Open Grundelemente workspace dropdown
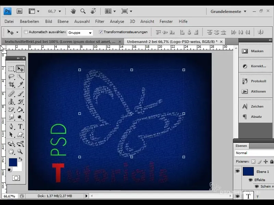 pyautogui.click(x=228, y=12)
